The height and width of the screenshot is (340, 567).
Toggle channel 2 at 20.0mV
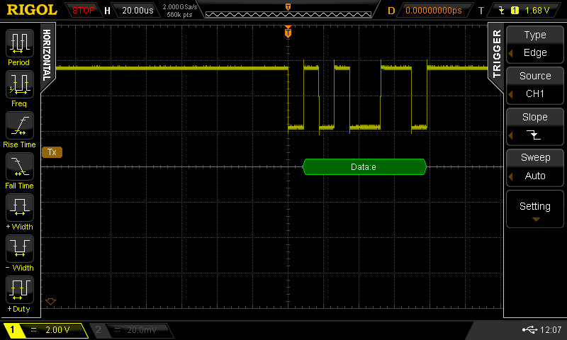click(x=135, y=330)
